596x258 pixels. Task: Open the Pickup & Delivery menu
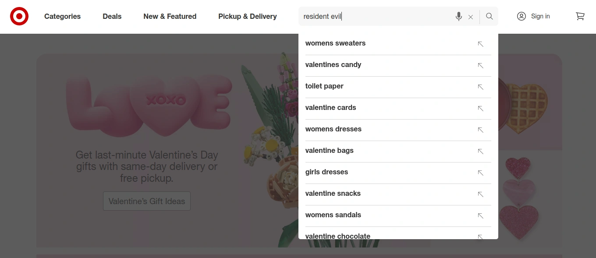pos(247,16)
